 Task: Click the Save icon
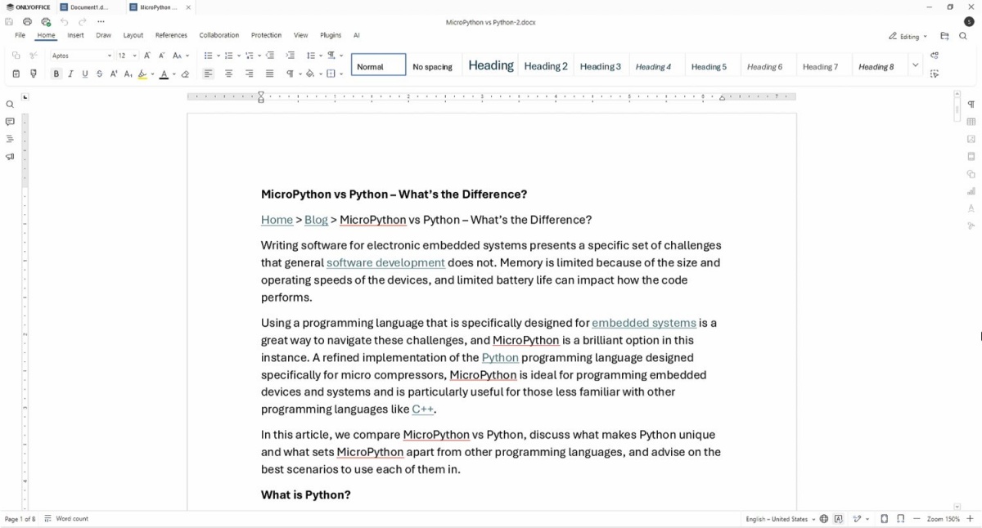[9, 22]
